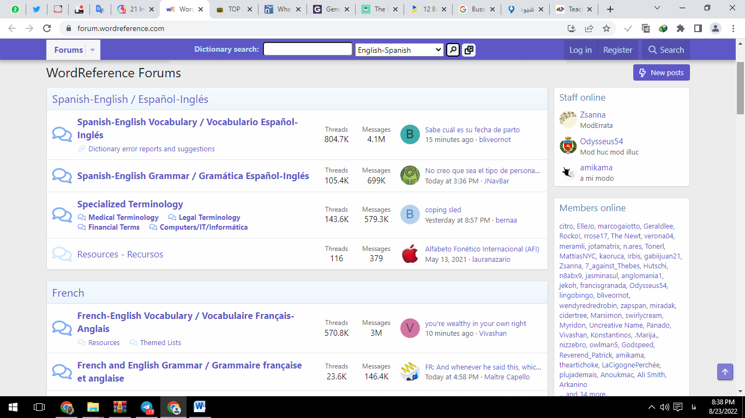Expand the Forums menu dropdown arrow
The image size is (745, 418).
coord(92,50)
